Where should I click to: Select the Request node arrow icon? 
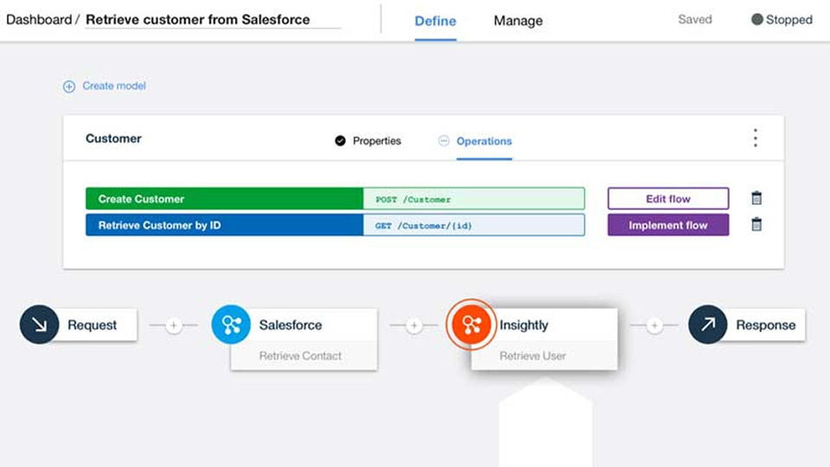(39, 324)
